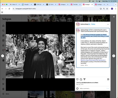Follow the batescollege account
This screenshot has height=98, width=118.
pos(93,24)
